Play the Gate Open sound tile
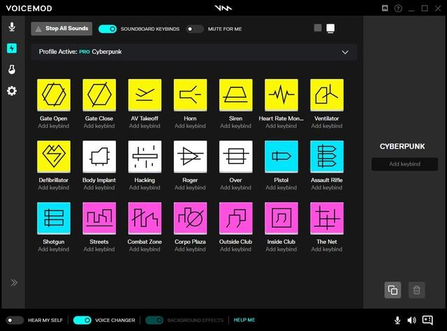The image size is (447, 331). click(54, 96)
